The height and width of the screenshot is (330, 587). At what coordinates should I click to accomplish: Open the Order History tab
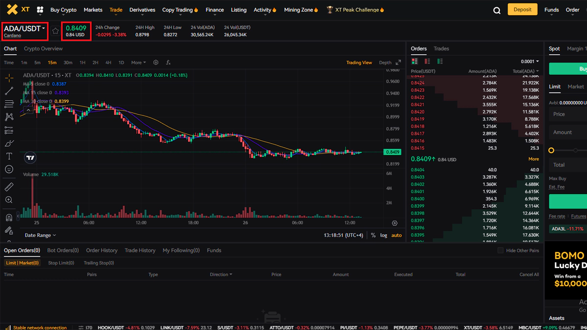[x=102, y=250]
